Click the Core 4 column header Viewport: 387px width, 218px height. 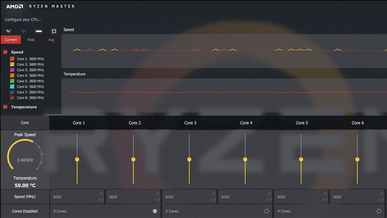tap(246, 123)
